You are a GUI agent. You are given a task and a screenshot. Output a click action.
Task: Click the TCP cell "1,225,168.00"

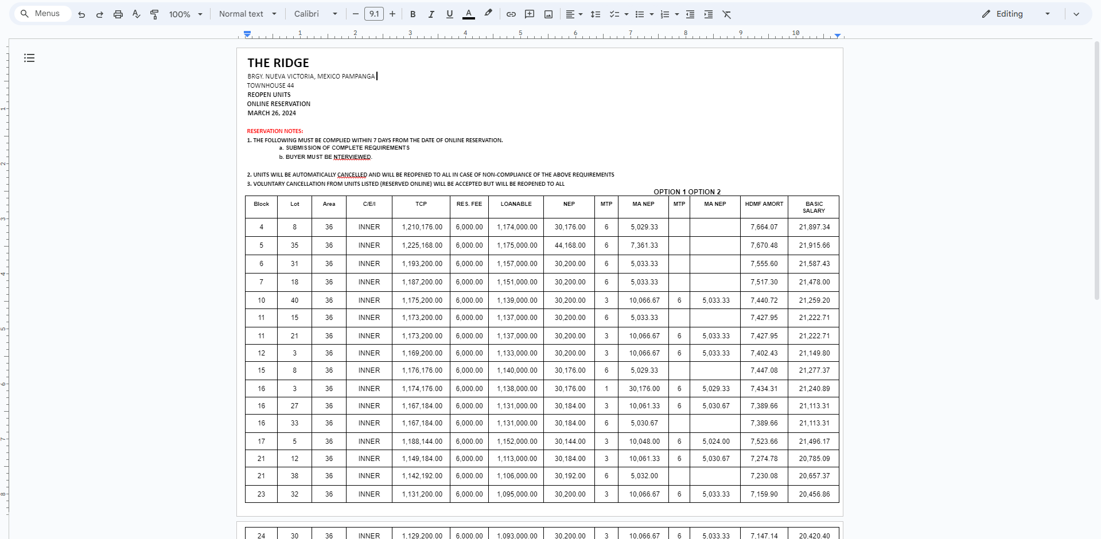click(422, 245)
